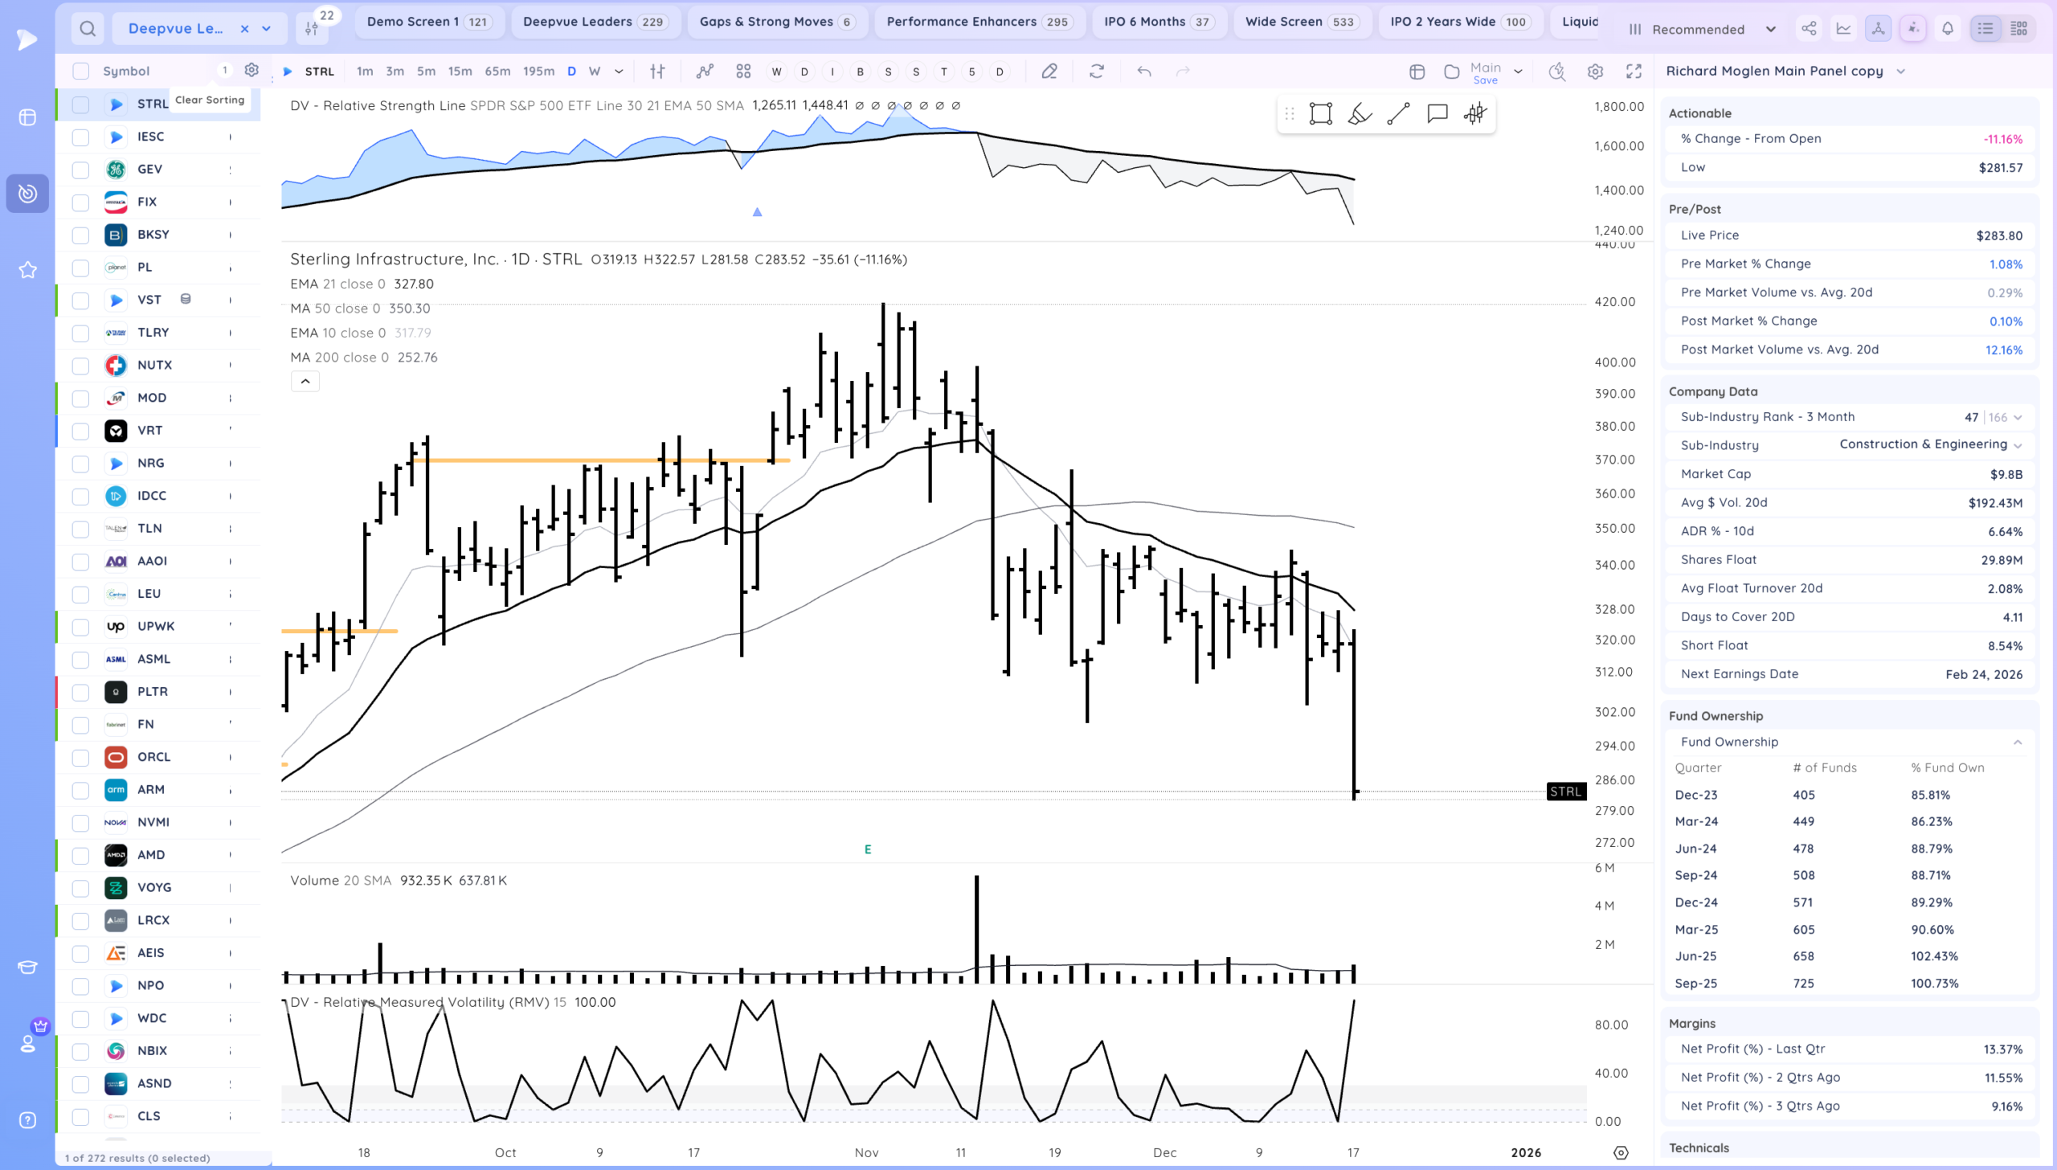The image size is (2057, 1170).
Task: Click the refresh chart icon
Action: point(1097,72)
